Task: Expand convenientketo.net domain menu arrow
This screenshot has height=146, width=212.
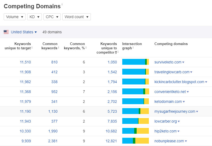Action: point(188,92)
